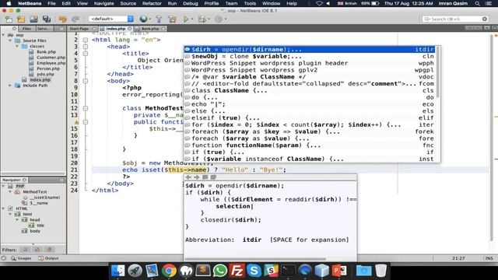Switch to the Files panel tab

tap(26, 29)
